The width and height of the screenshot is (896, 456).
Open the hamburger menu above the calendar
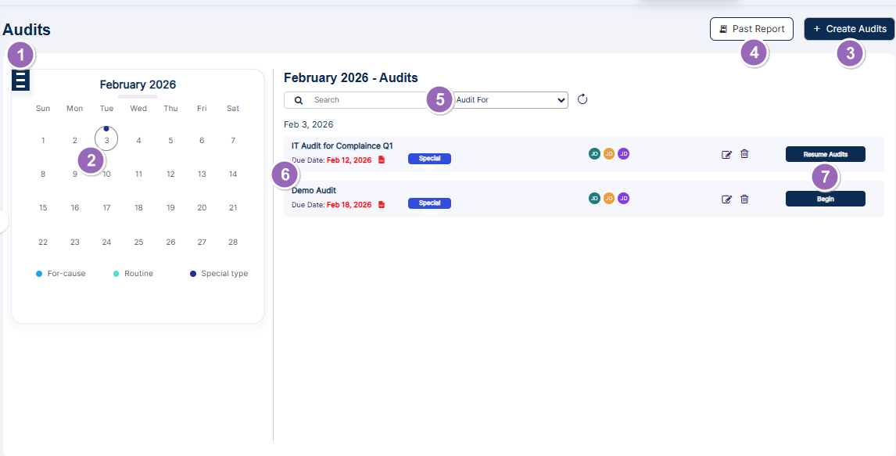[20, 80]
